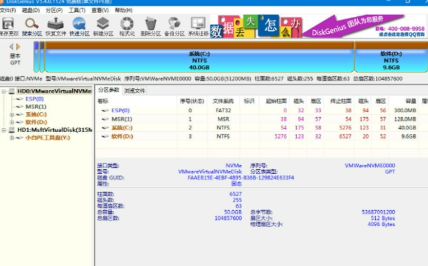428x266 pixels.
Task: Click the FAT32 file system cell
Action: (223, 110)
